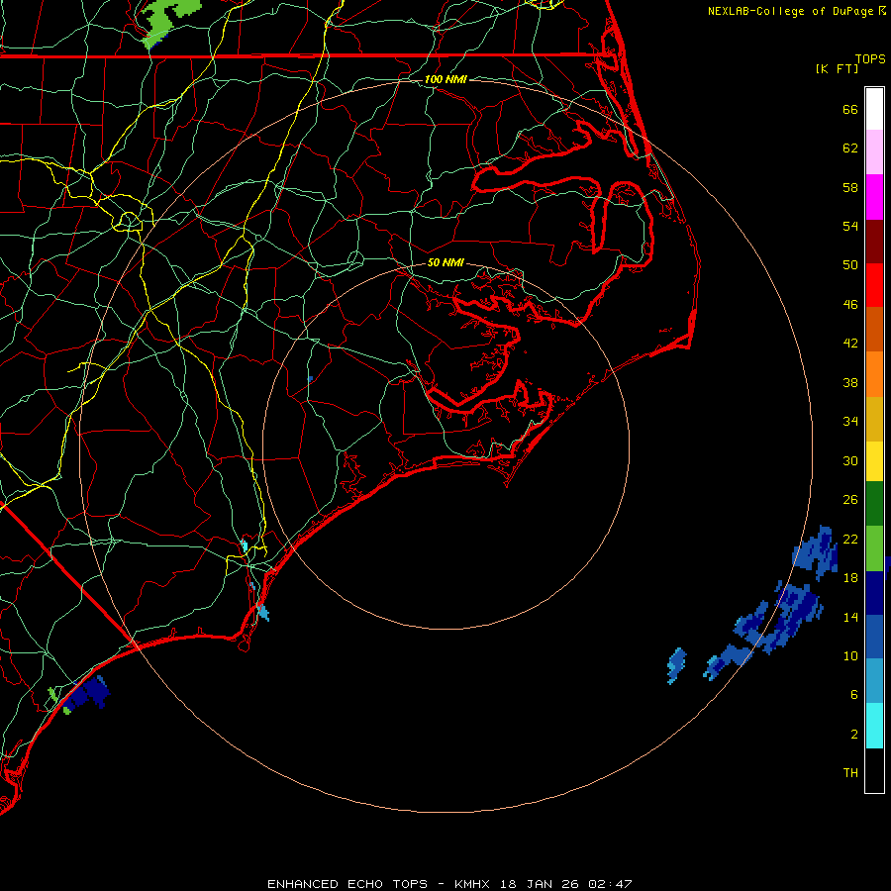Image resolution: width=891 pixels, height=891 pixels.
Task: Click the "62" legend value
Action: pos(850,148)
